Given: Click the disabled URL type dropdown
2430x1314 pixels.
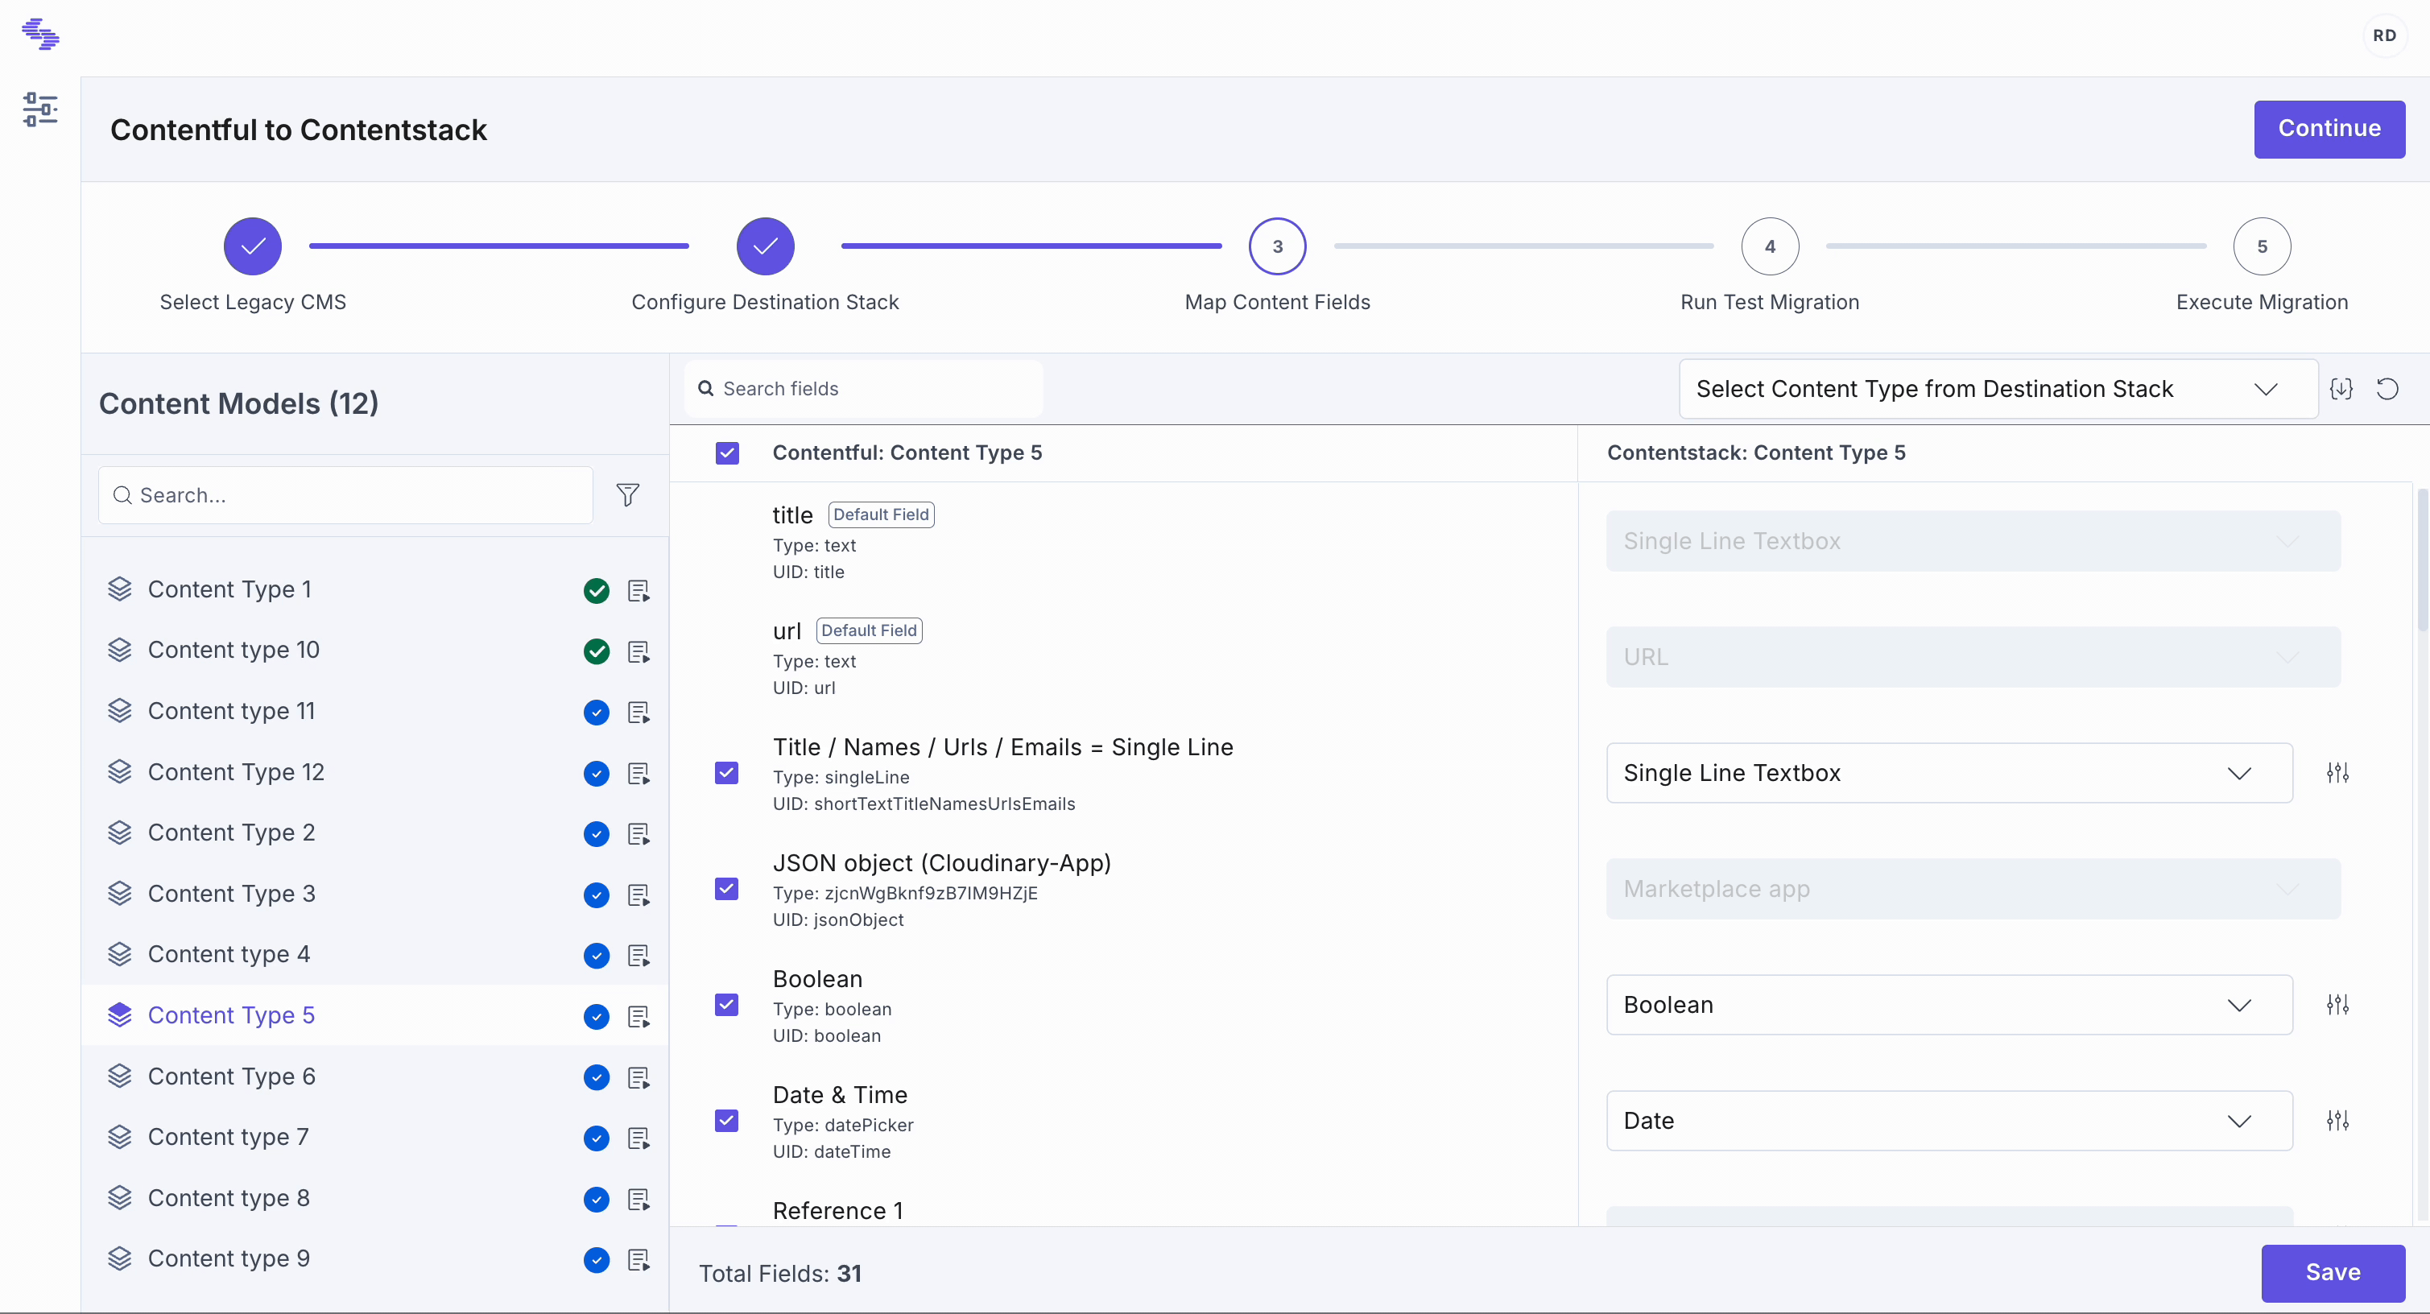Looking at the screenshot, I should coord(1973,656).
